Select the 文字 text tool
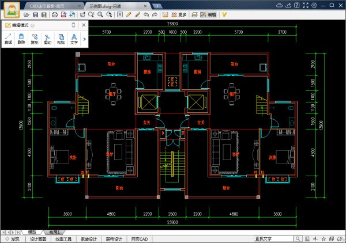This screenshot has height=243, width=346. (x=73, y=39)
